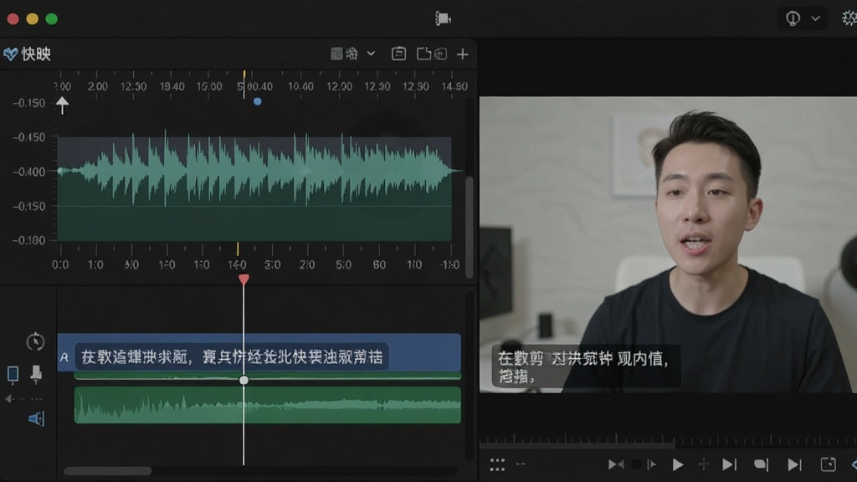Click the clipboard icon in panel header

pyautogui.click(x=398, y=54)
